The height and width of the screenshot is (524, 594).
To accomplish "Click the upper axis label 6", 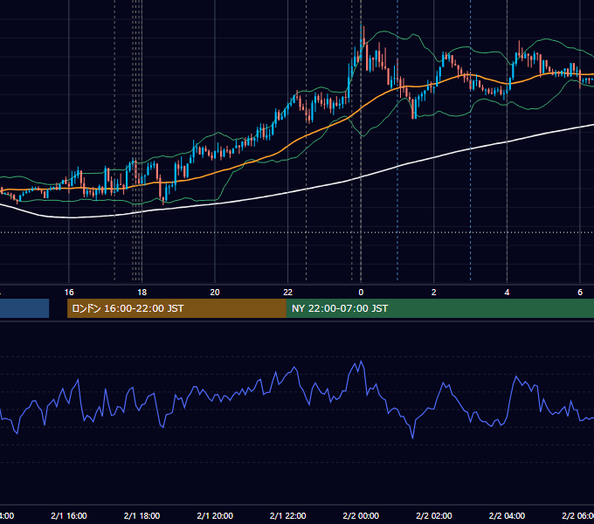I will click(x=580, y=293).
